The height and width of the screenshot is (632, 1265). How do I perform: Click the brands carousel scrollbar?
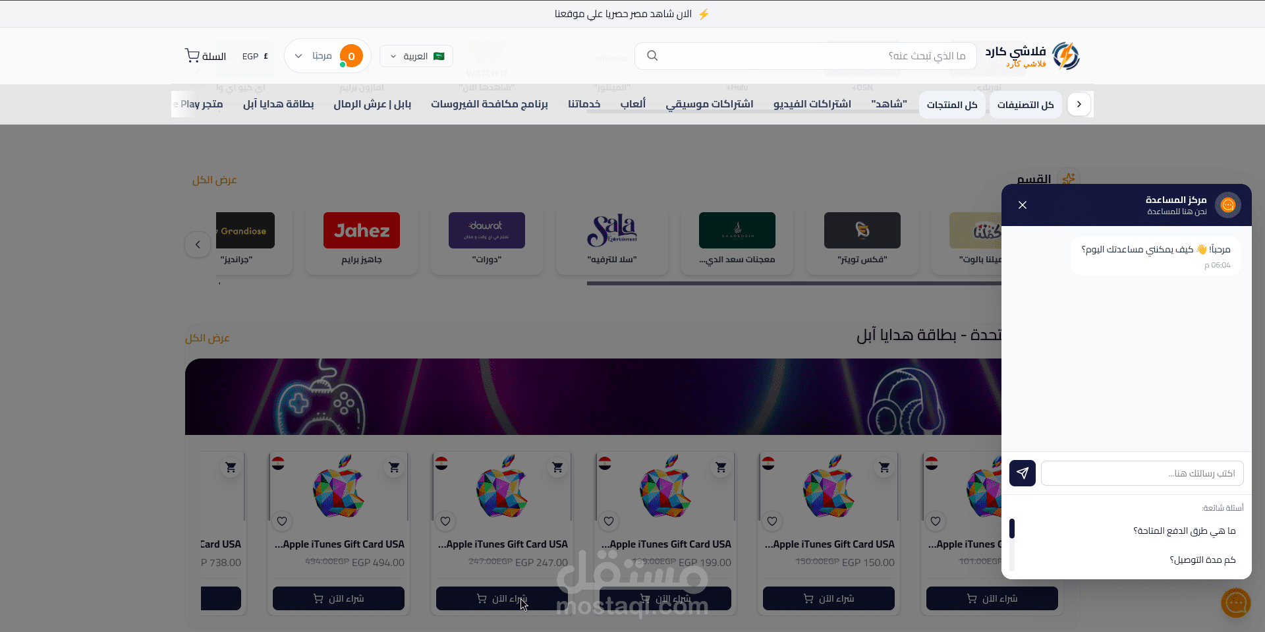pyautogui.click(x=794, y=283)
